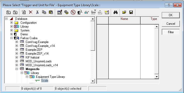Viewport: 184px width, 93px height.
Task: Confirm selection with OK button
Action: (x=171, y=15)
